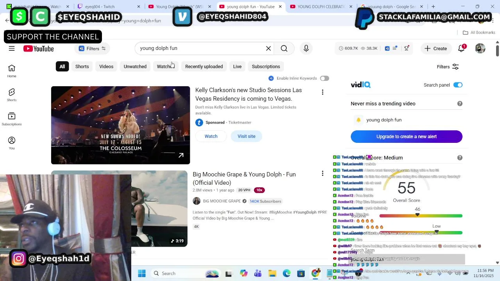This screenshot has width=500, height=281.
Task: Clear the search box with X
Action: coord(268,48)
